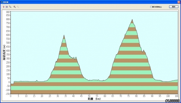Screen dimensions: 181x103
Task: Enable the show waypoints checkbox
Action: click(151, 7)
